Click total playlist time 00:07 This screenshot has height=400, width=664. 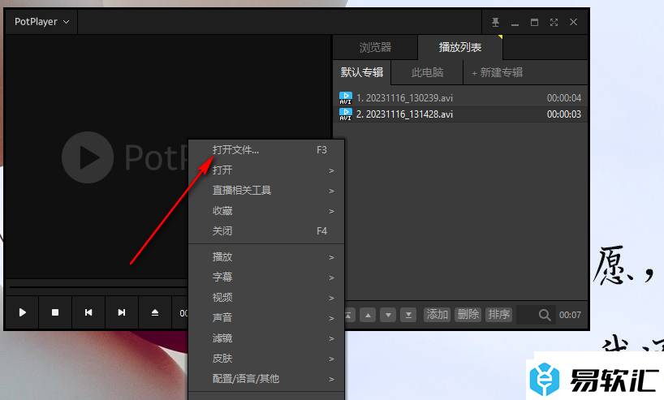tap(570, 315)
